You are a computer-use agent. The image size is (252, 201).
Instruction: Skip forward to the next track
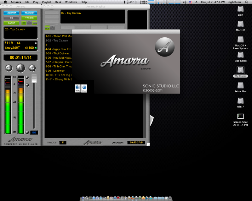coord(32,68)
